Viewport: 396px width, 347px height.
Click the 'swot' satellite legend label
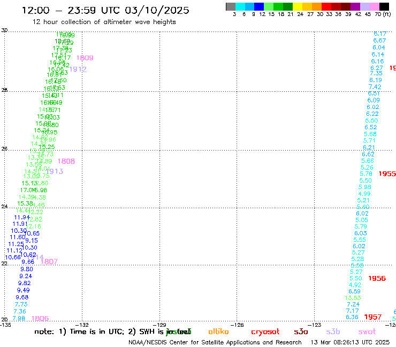367,332
